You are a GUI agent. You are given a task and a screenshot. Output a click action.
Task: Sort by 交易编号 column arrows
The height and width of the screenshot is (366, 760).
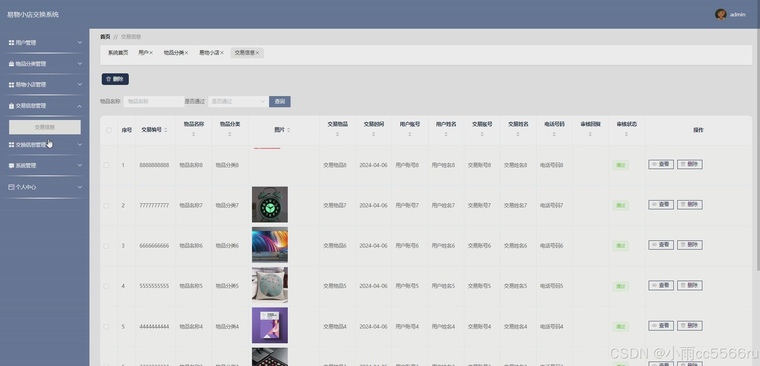click(166, 130)
